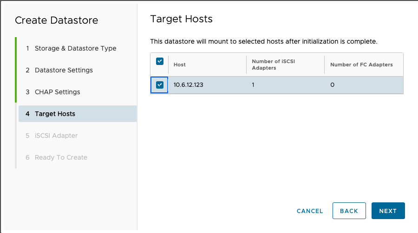Jump to step 5 iSCSI Adapter
This screenshot has width=418, height=233.
click(56, 136)
